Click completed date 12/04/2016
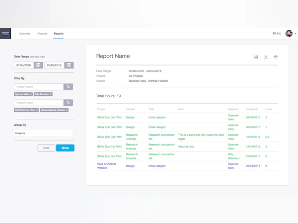The image size is (298, 223). [x=253, y=137]
